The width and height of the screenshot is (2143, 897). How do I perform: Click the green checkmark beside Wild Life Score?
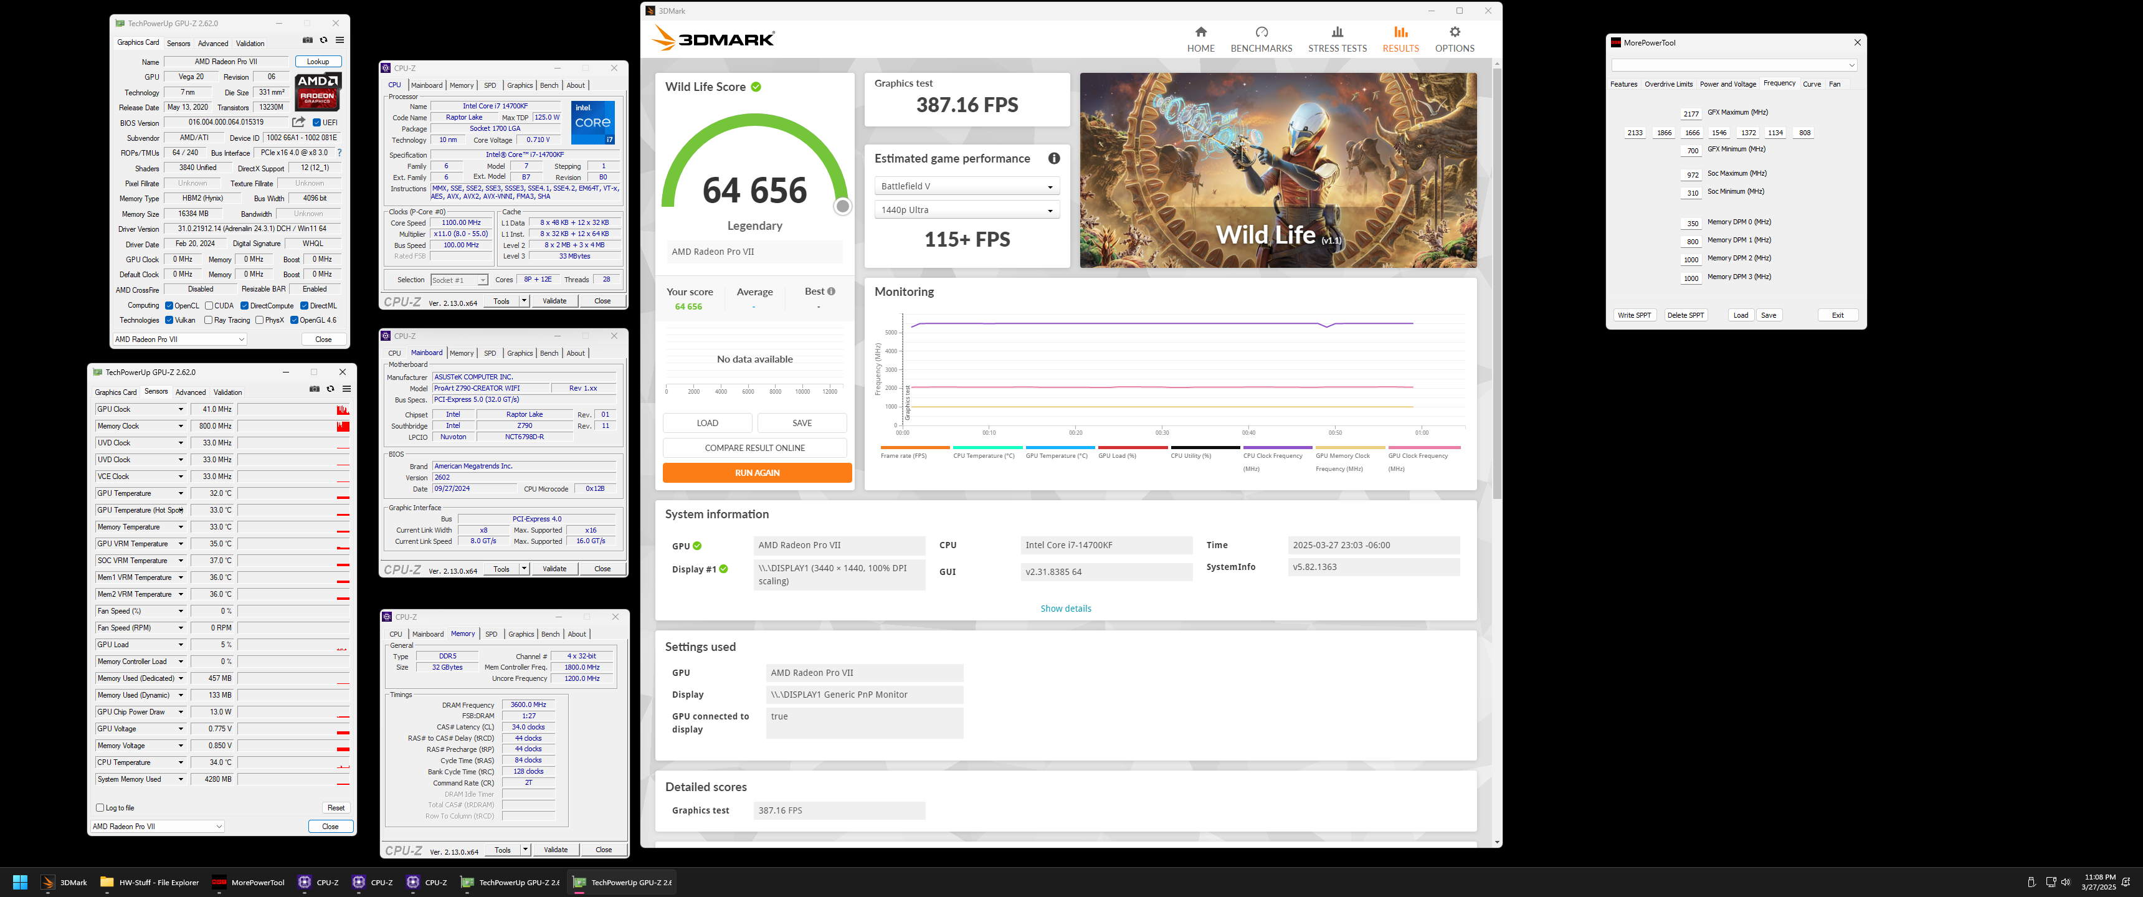[756, 87]
